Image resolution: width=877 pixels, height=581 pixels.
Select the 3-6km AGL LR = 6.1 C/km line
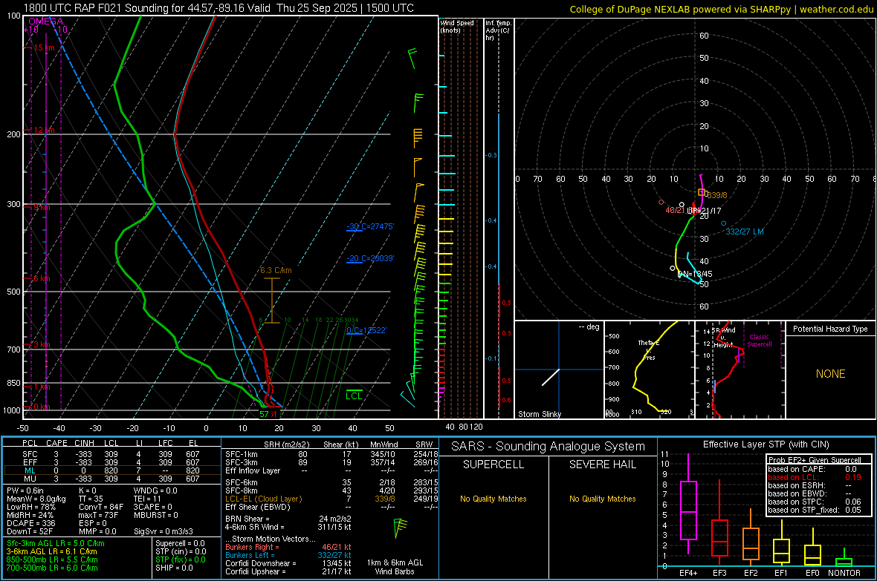tap(51, 551)
